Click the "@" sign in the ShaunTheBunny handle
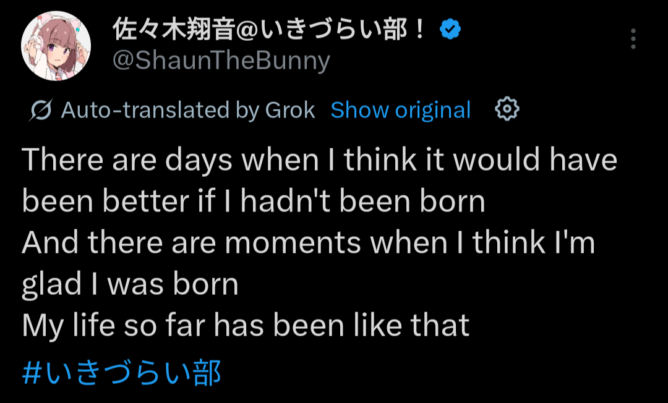This screenshot has width=668, height=403. click(124, 61)
